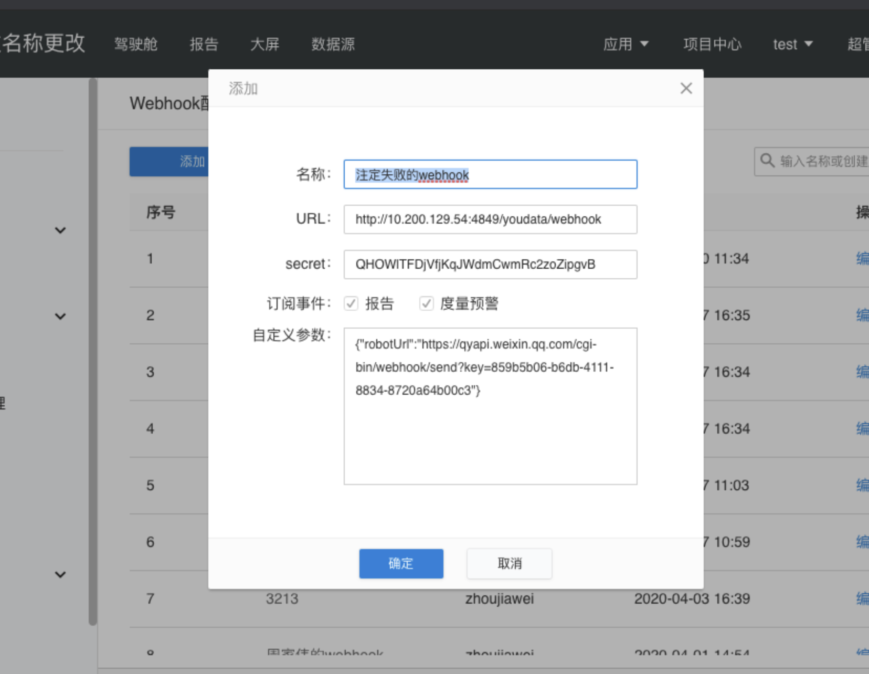Screen dimensions: 869x674
Task: Open the 报告 navigation item
Action: [x=204, y=44]
